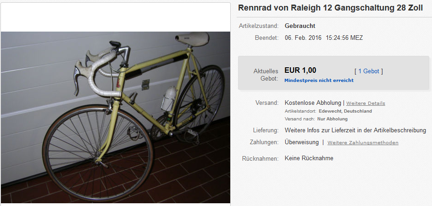Open 'Weitere Zahlungsmethoden' payment methods link
The height and width of the screenshot is (206, 432).
pos(363,143)
